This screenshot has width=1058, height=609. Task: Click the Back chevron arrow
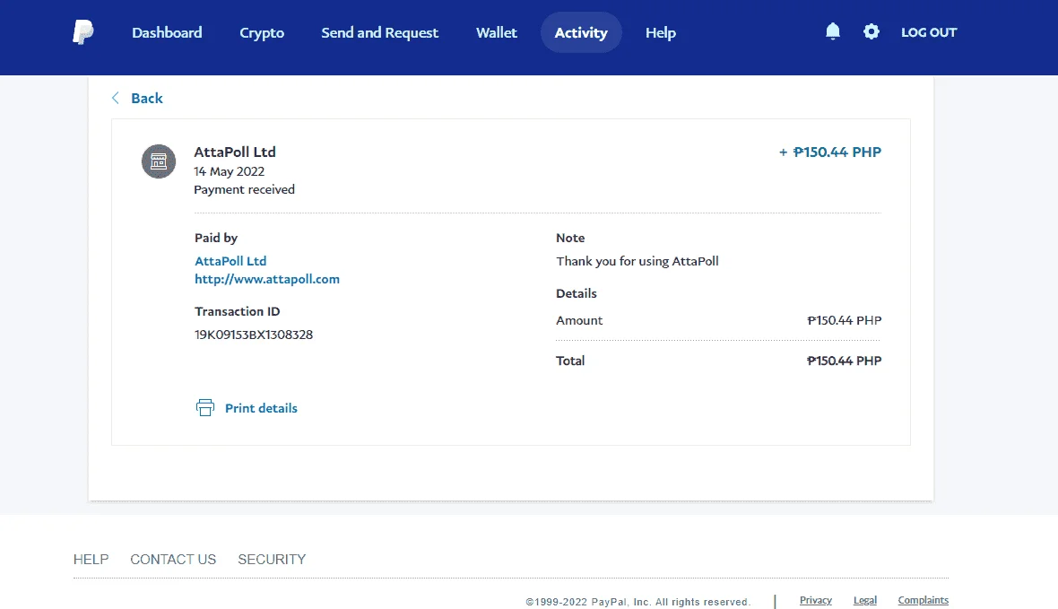[116, 98]
